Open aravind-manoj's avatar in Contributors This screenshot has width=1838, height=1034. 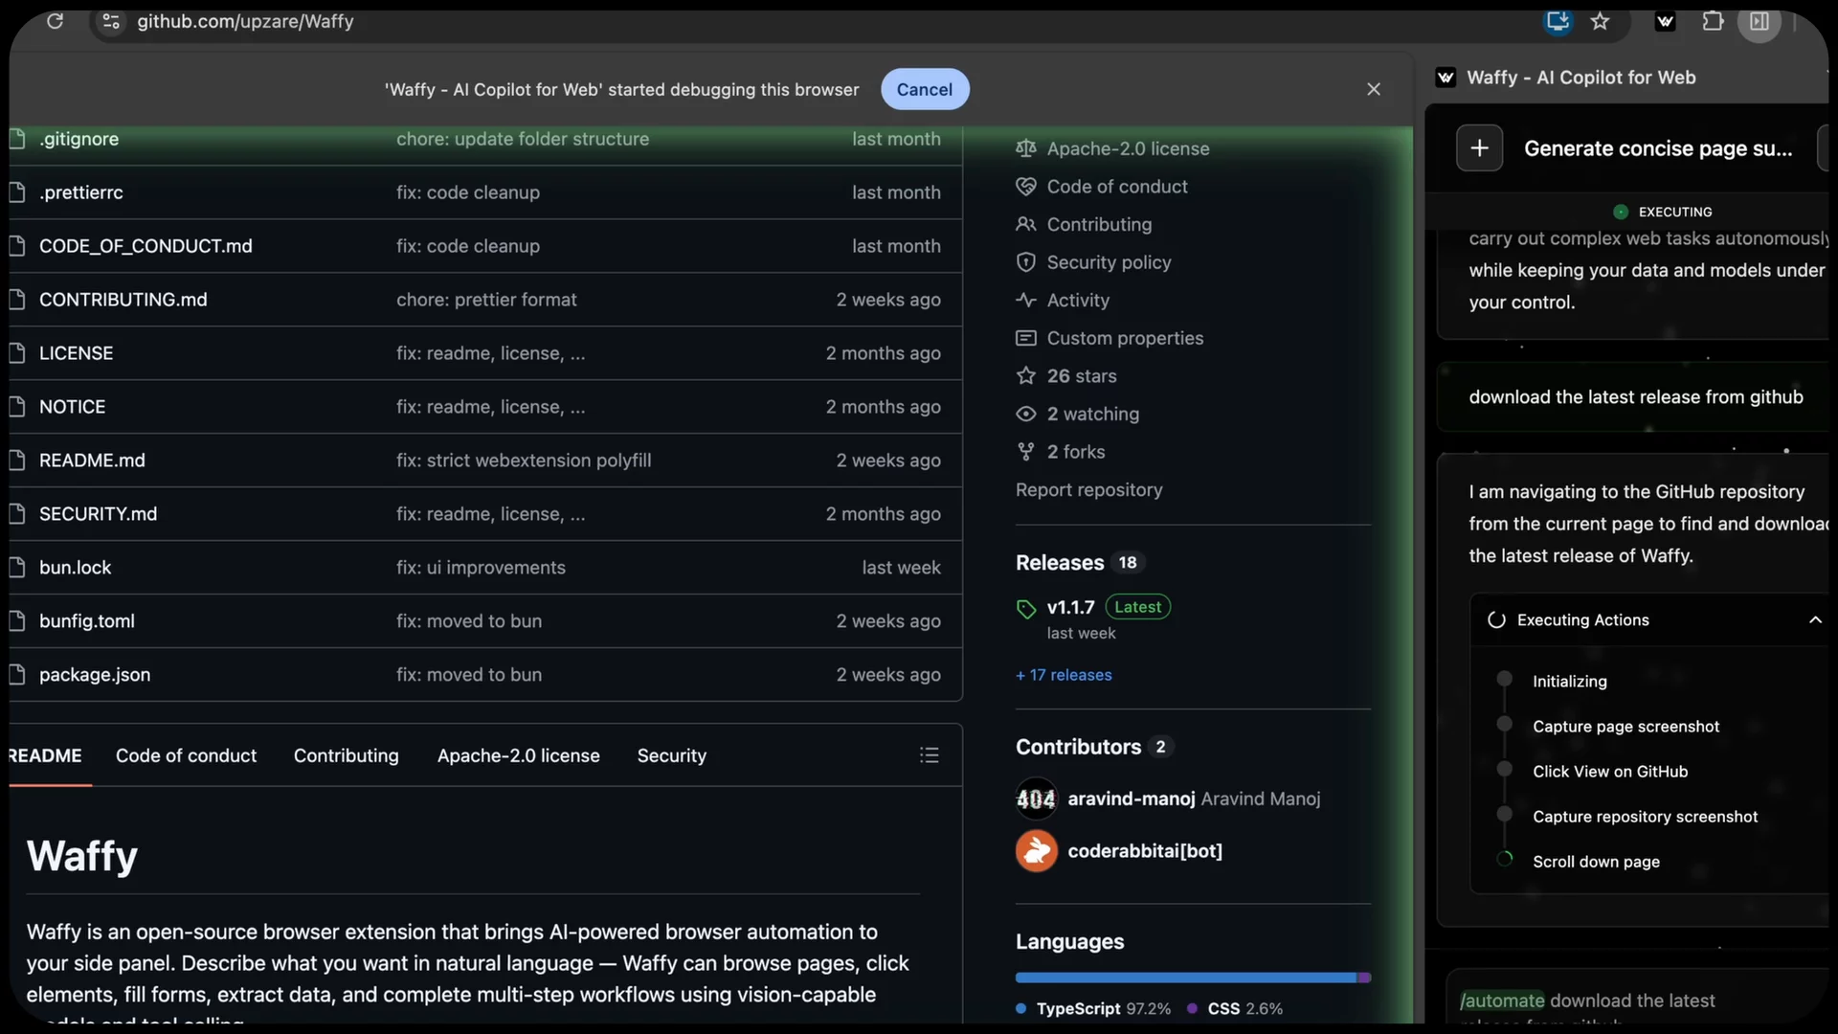1036,798
